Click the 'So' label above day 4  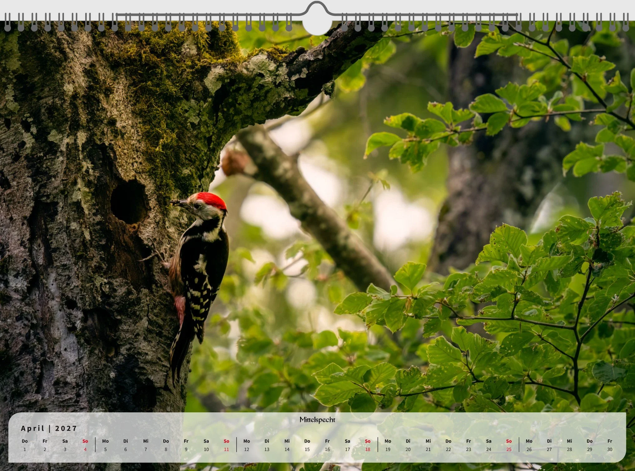point(85,441)
